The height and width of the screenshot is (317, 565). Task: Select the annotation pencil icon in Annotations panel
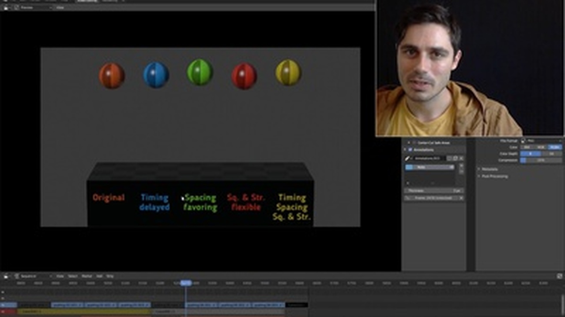tap(407, 158)
